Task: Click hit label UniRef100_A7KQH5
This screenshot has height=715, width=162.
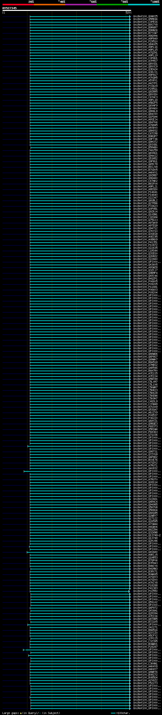Action: click(x=145, y=78)
